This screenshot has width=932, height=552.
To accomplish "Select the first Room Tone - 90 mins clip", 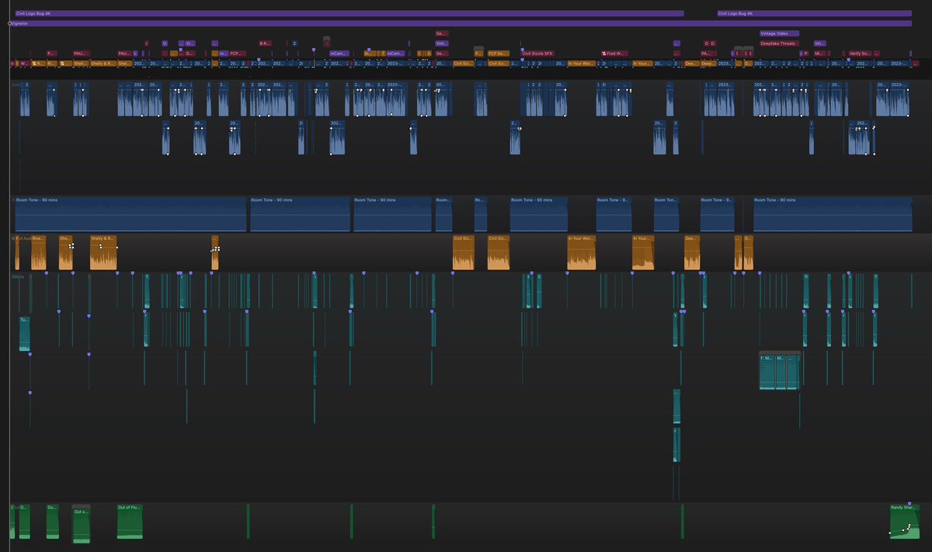I will coord(130,214).
